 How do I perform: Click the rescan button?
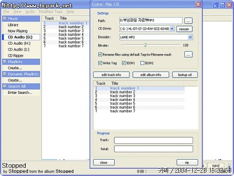(184, 29)
